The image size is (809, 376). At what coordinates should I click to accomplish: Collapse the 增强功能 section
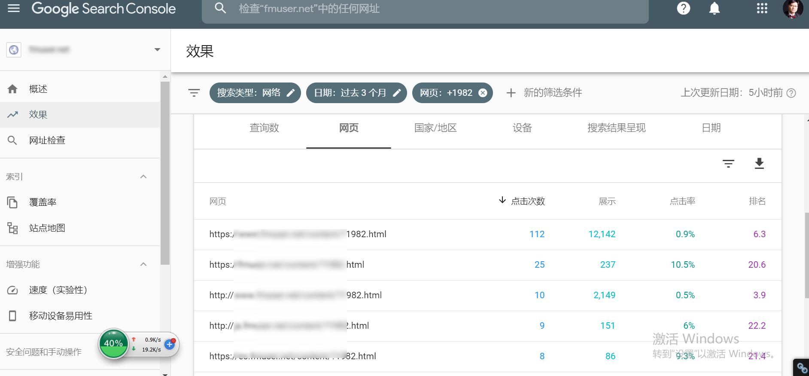pyautogui.click(x=143, y=264)
